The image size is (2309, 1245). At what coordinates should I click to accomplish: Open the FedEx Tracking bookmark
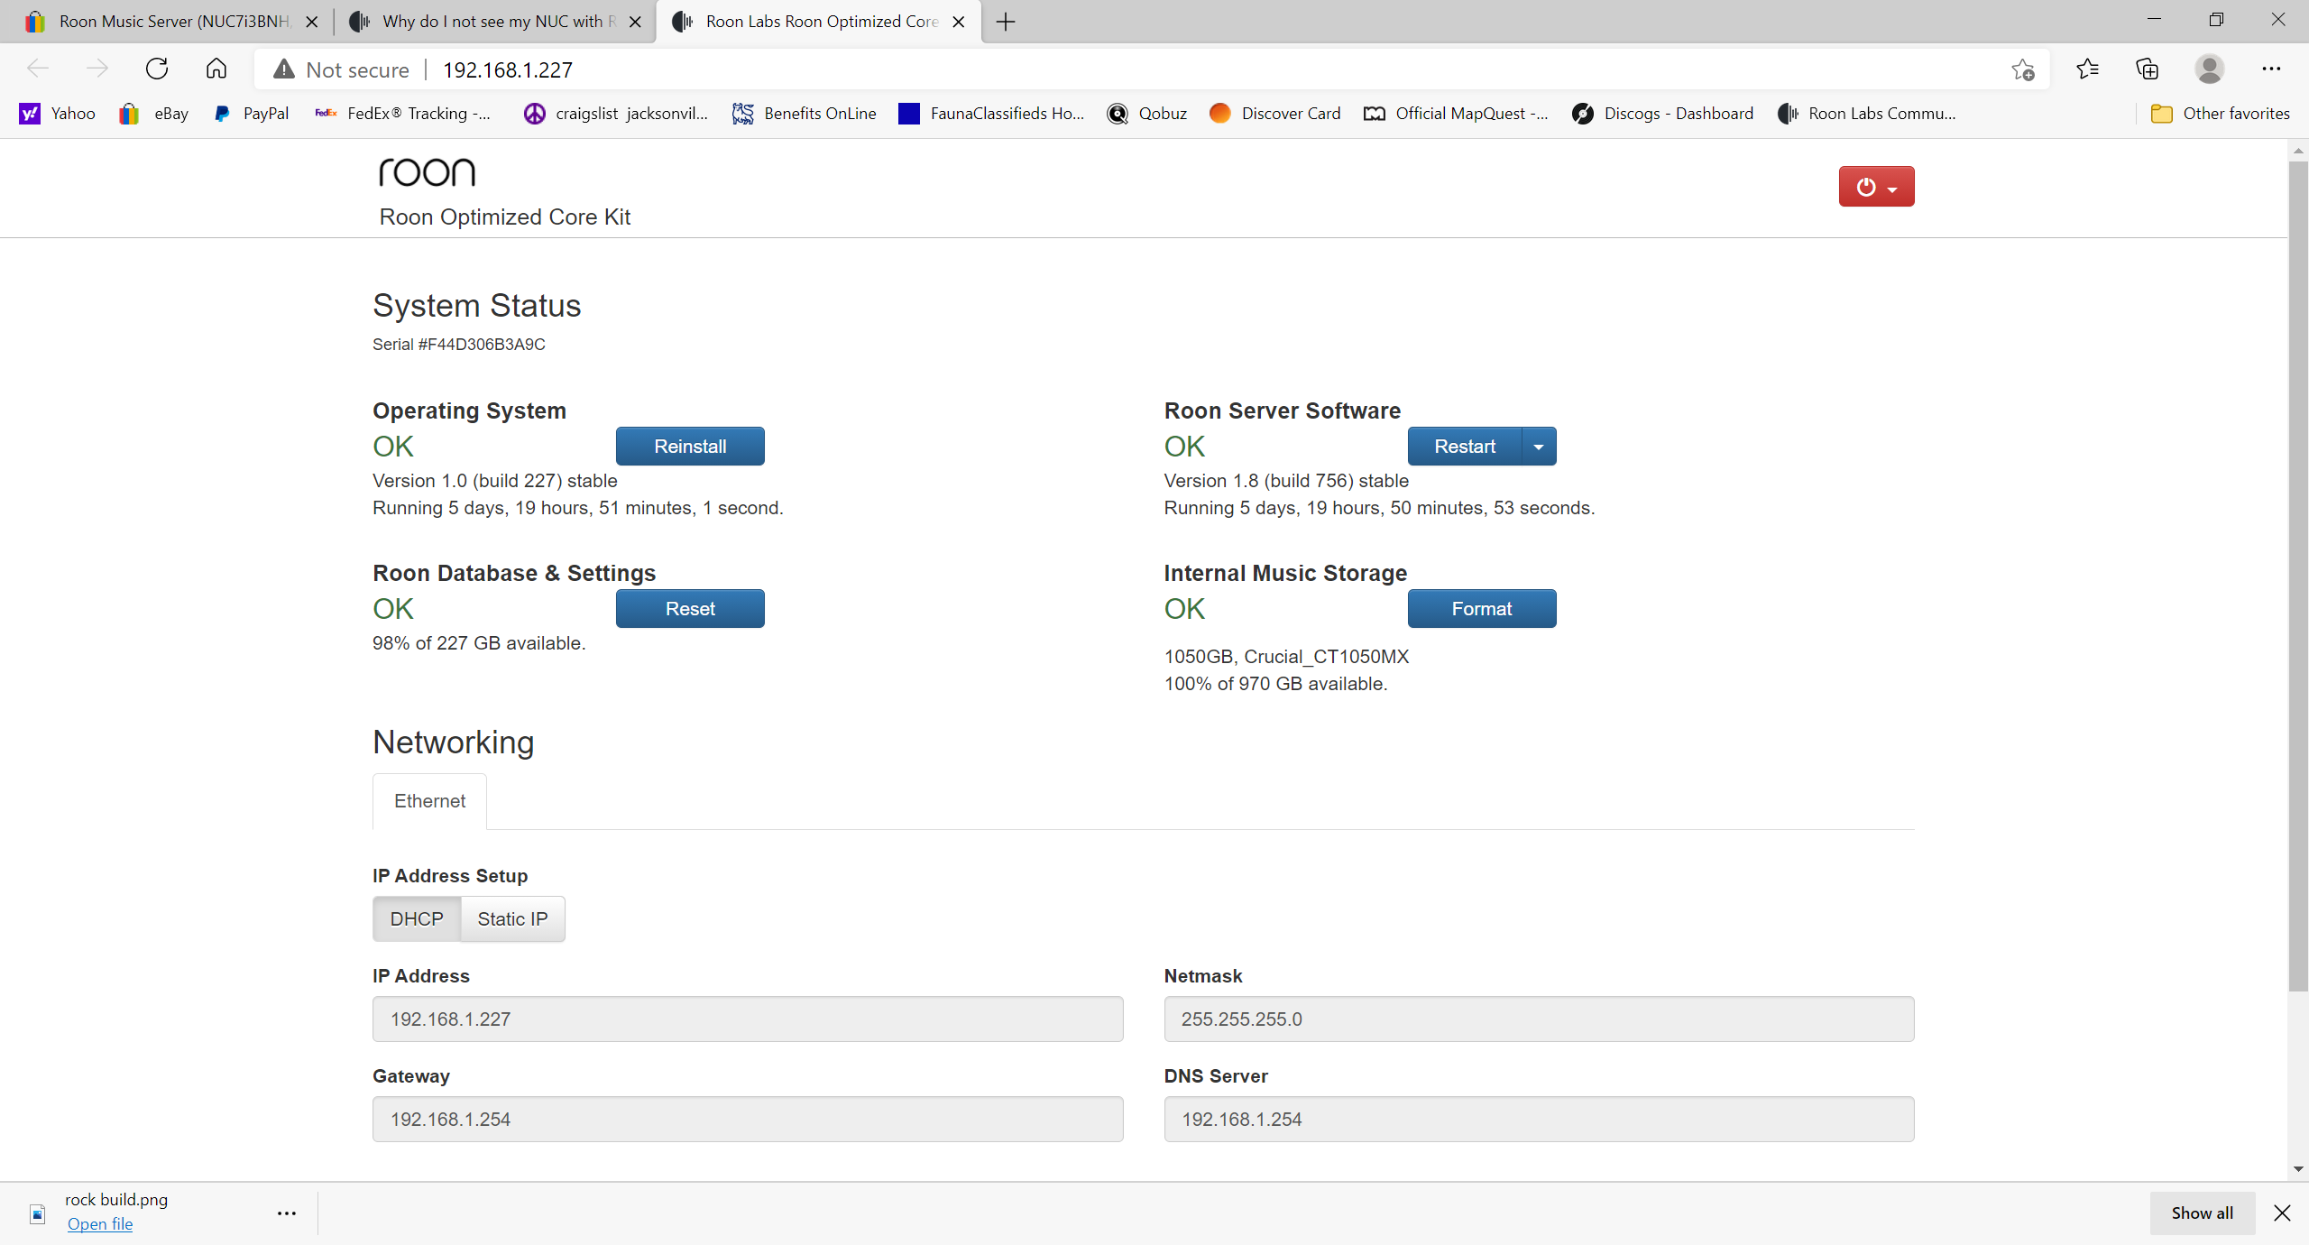(x=403, y=114)
